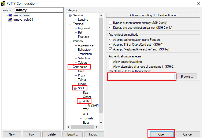Collapse the Window tree node
The height and width of the screenshot is (139, 203).
(x=70, y=41)
